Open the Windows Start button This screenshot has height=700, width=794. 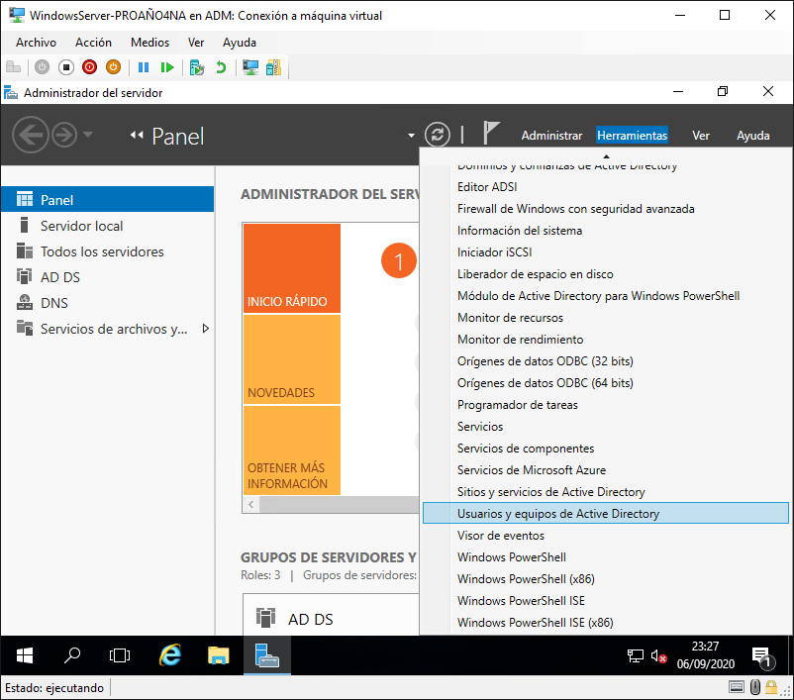(25, 655)
